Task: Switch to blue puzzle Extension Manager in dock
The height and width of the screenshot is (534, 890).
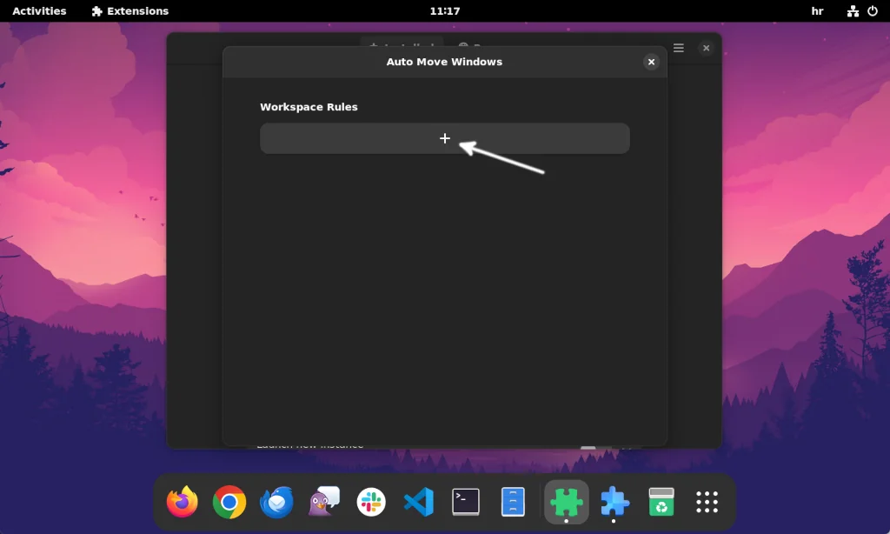Action: tap(614, 502)
